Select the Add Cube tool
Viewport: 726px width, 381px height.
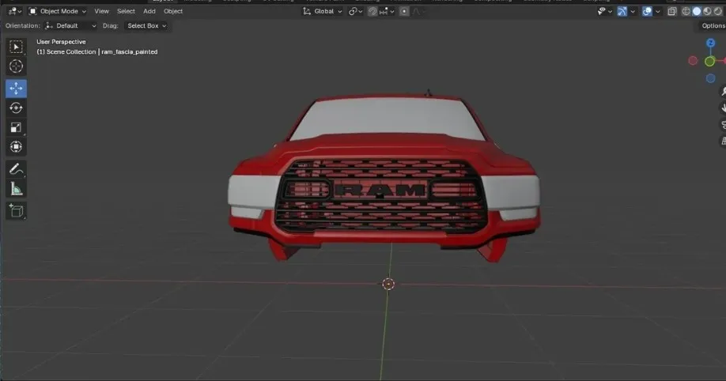click(16, 210)
